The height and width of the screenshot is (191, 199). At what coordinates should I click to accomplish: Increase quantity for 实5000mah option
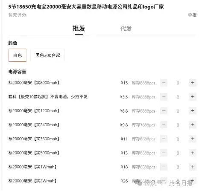point(193,153)
